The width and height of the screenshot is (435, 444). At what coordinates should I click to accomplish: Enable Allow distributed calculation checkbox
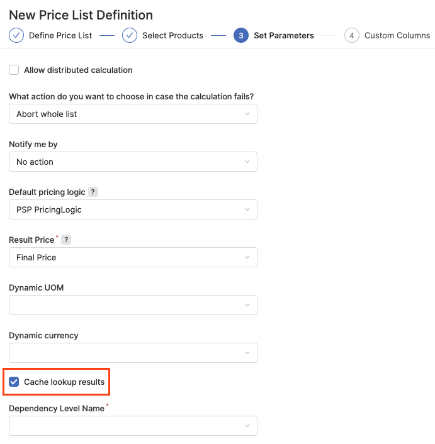(x=14, y=70)
